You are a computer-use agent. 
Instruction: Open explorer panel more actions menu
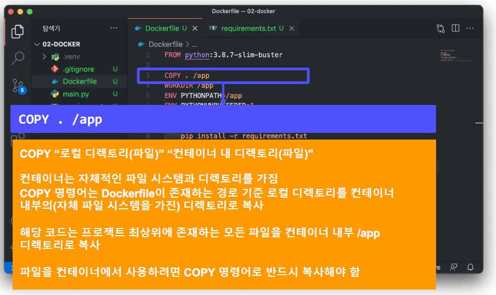point(114,28)
